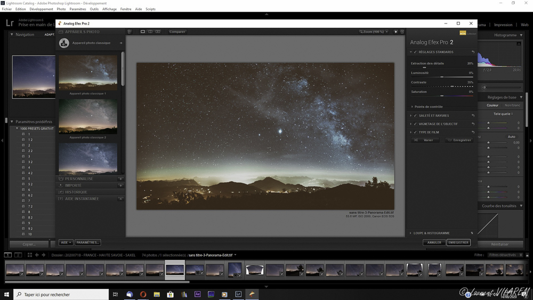Uncheck Vignetage de l'objectif filter
The image size is (533, 300).
click(416, 124)
